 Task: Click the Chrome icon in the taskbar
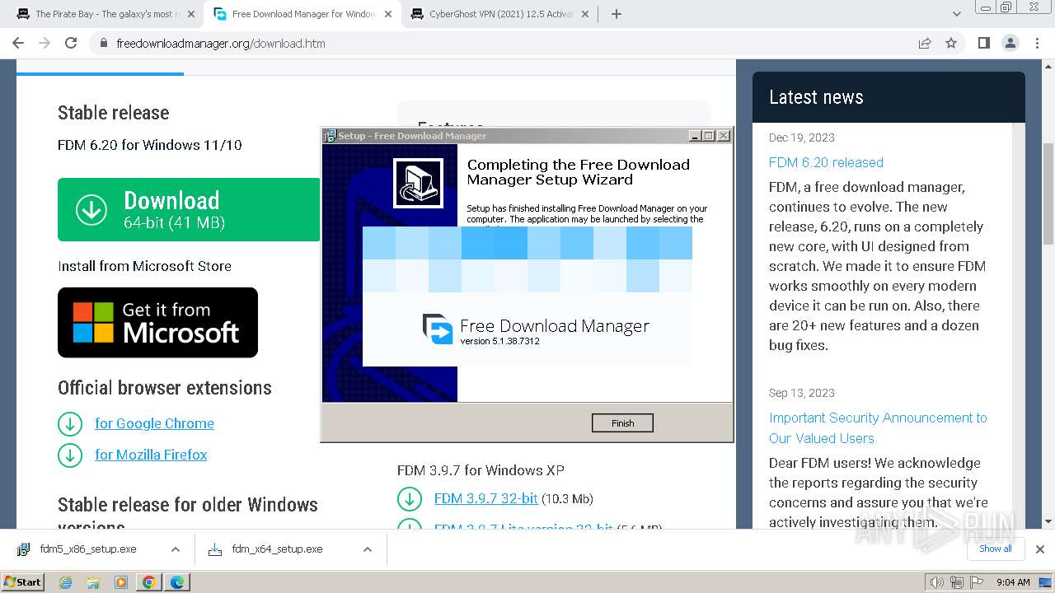pos(149,582)
